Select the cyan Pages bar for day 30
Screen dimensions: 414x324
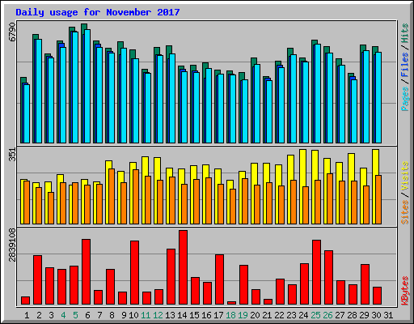[x=378, y=97]
